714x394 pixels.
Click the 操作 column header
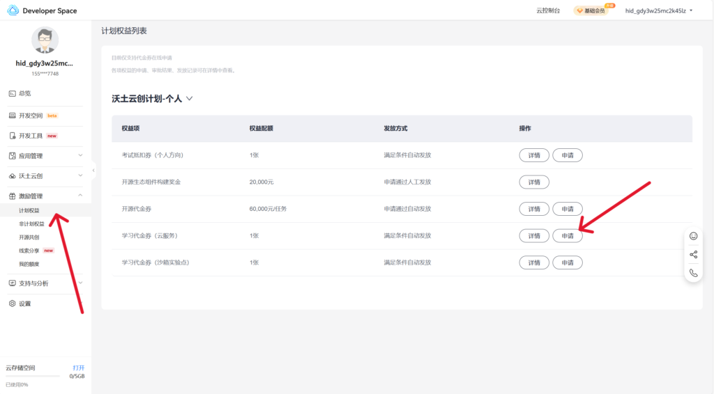(x=525, y=129)
